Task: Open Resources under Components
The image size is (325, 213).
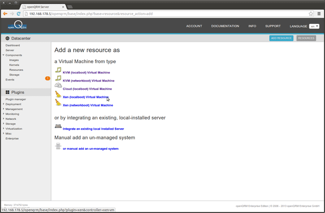Action: point(16,70)
